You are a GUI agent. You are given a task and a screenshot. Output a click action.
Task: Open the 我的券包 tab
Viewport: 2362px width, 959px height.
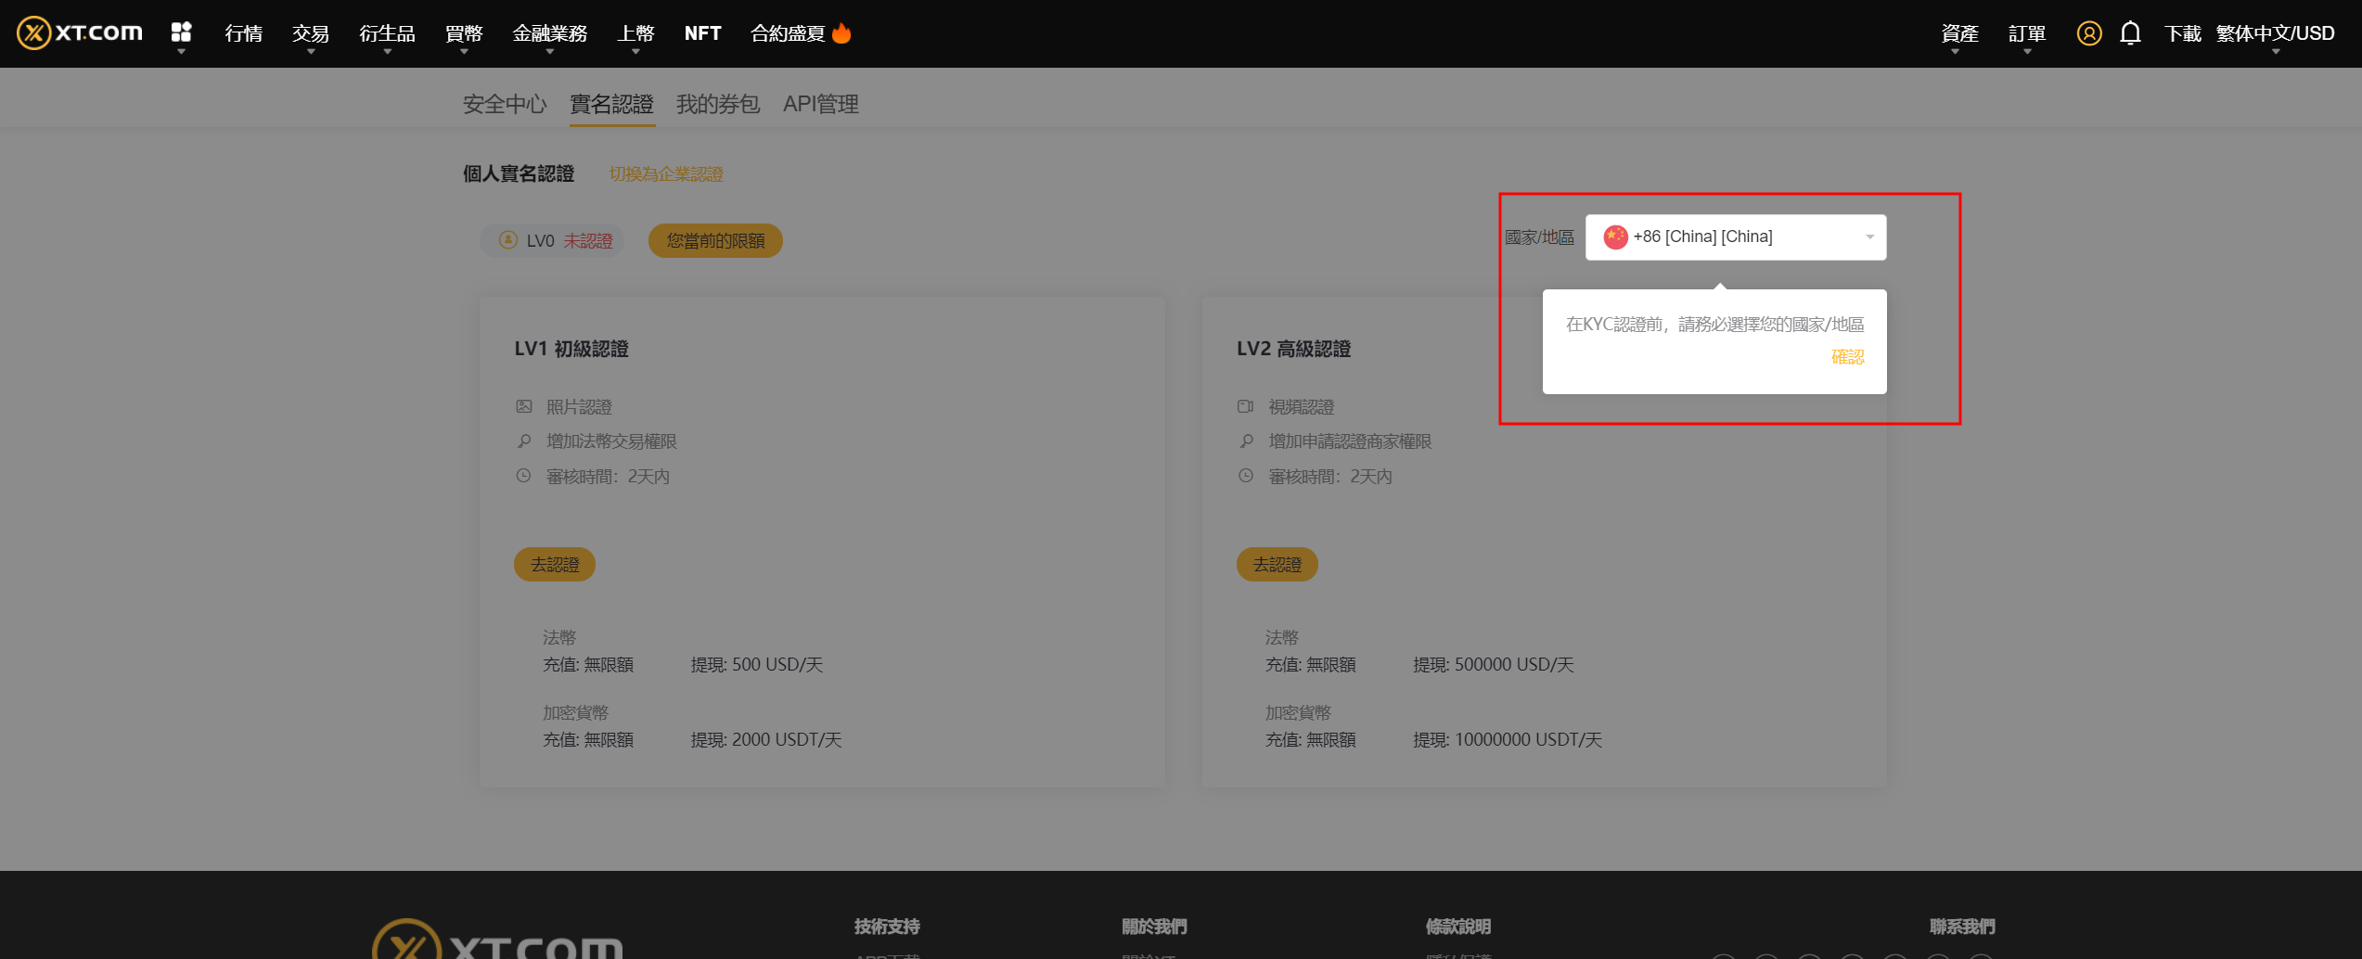click(717, 104)
